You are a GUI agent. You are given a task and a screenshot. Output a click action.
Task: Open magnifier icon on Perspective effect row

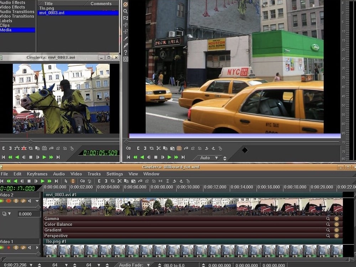click(x=328, y=236)
